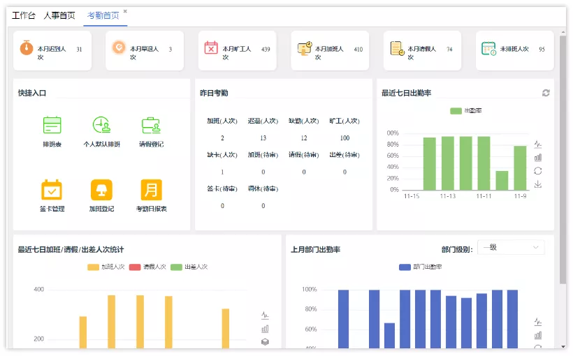The width and height of the screenshot is (573, 356).
Task: Click the 本月加班人次 value 410
Action: pos(358,50)
